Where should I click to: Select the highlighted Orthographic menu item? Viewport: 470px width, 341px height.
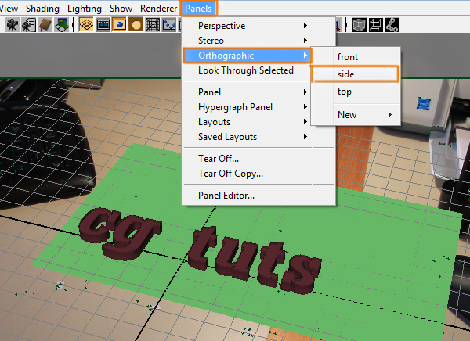248,56
